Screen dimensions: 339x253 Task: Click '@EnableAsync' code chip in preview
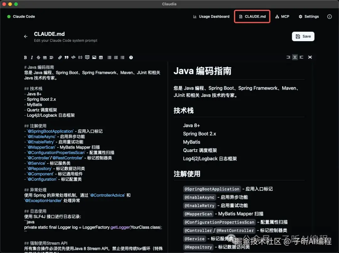[200, 197]
